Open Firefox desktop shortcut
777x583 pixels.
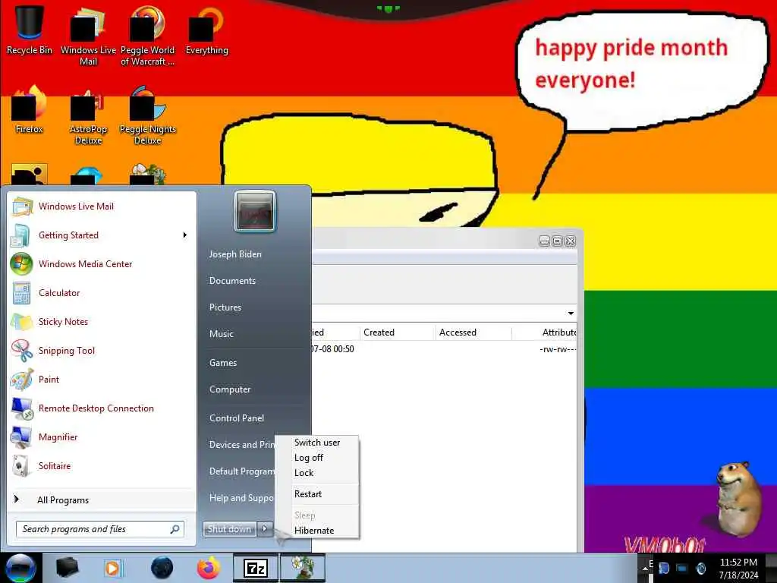[x=30, y=110]
